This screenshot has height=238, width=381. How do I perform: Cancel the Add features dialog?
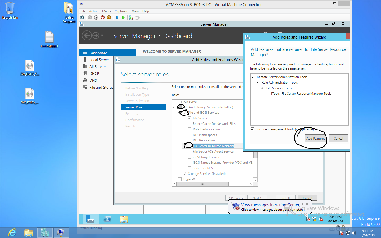click(338, 139)
